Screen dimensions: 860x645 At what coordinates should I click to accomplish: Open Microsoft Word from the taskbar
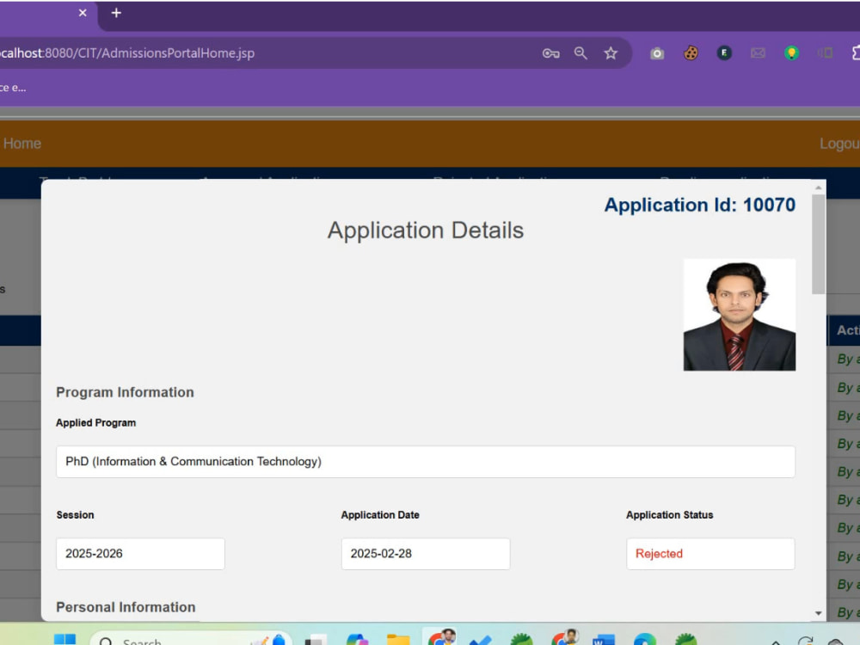[x=604, y=640]
